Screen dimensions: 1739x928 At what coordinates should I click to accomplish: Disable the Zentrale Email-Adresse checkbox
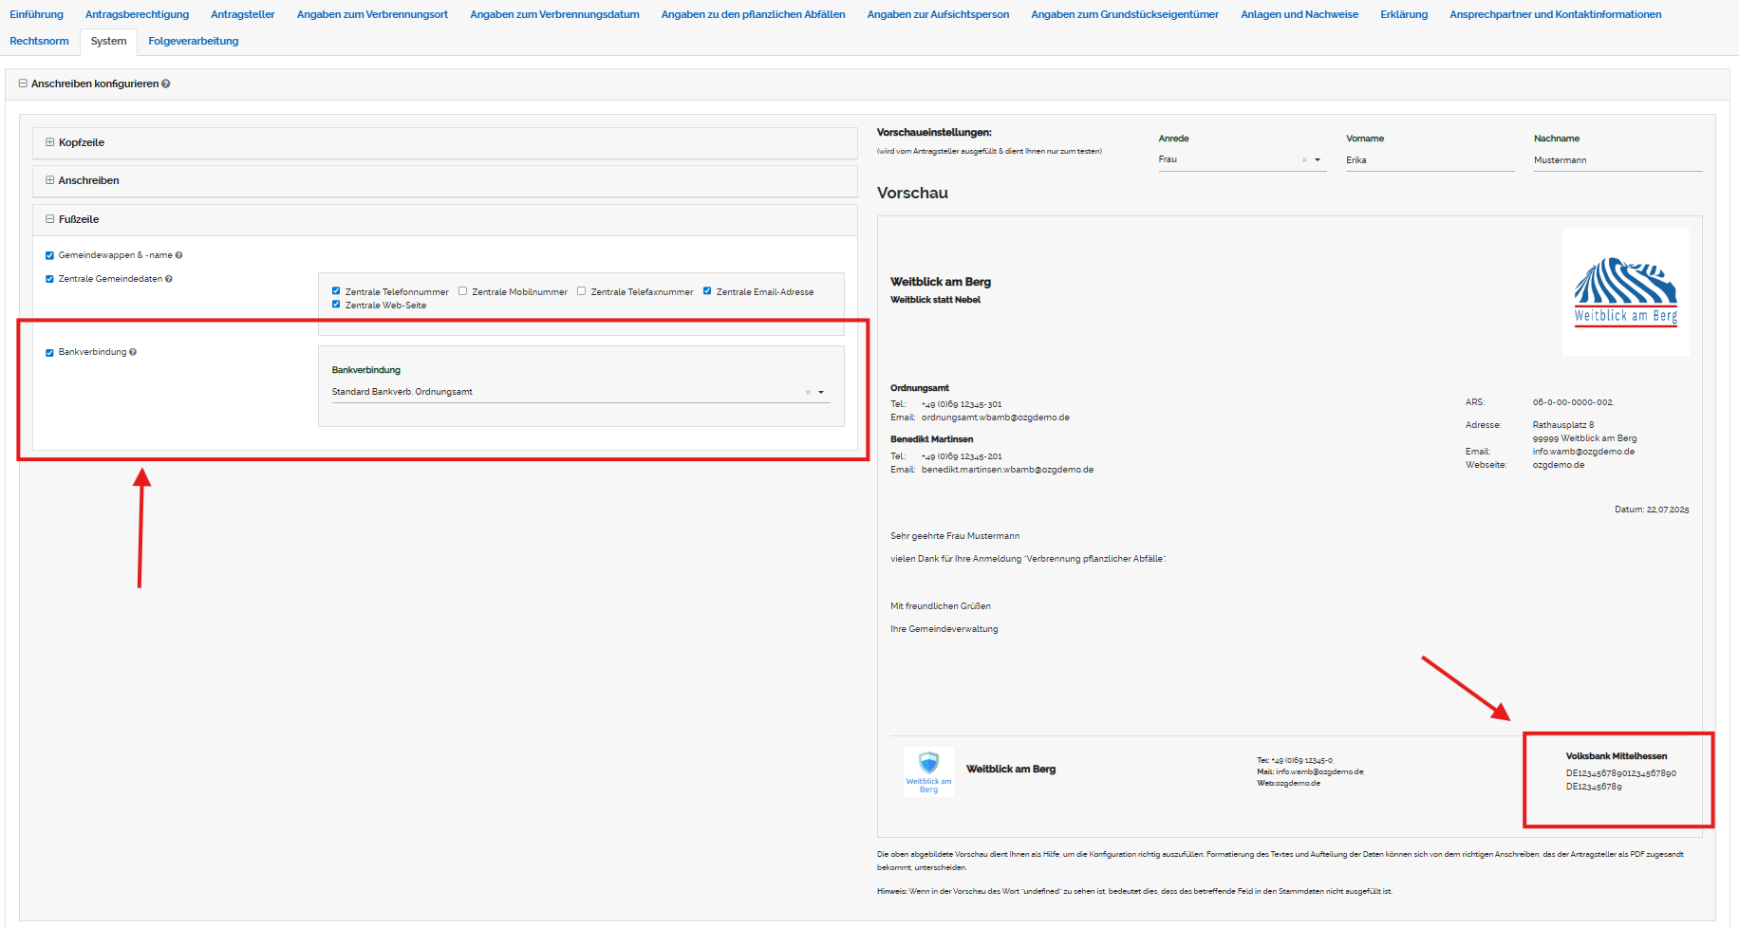click(x=707, y=291)
